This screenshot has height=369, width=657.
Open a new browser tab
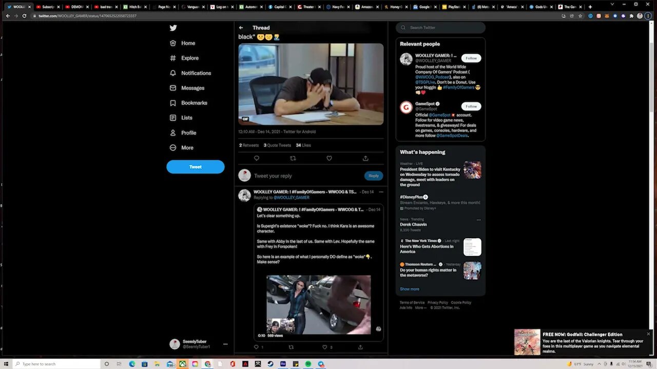click(x=590, y=7)
